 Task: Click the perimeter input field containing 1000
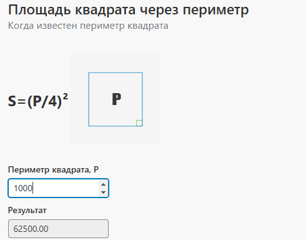(58, 188)
